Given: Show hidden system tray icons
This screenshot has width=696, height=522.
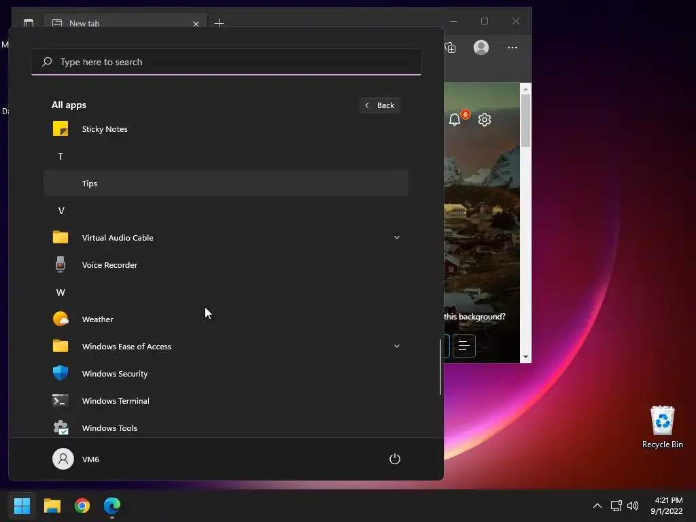Looking at the screenshot, I should point(597,506).
